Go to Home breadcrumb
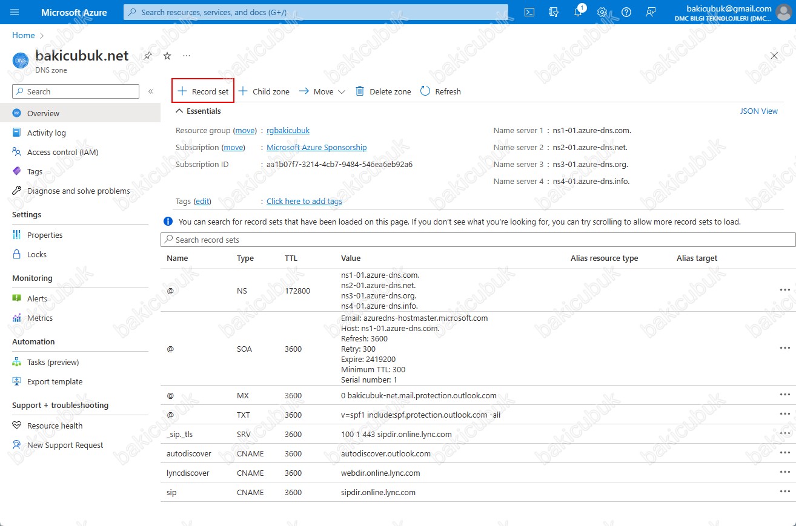Viewport: 796px width, 526px height. tap(24, 36)
